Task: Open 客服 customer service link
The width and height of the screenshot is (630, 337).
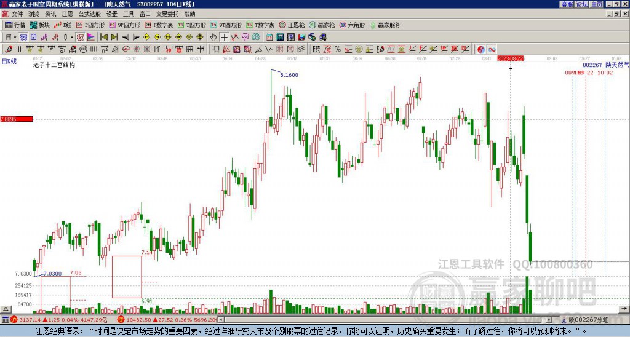Action: (567, 4)
